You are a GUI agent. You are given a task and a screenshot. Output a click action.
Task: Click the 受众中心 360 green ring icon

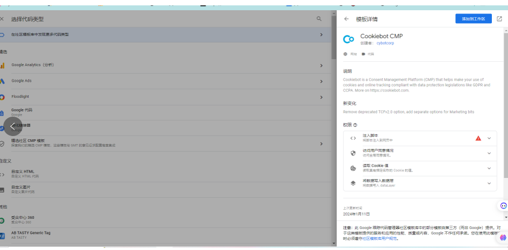[2, 220]
